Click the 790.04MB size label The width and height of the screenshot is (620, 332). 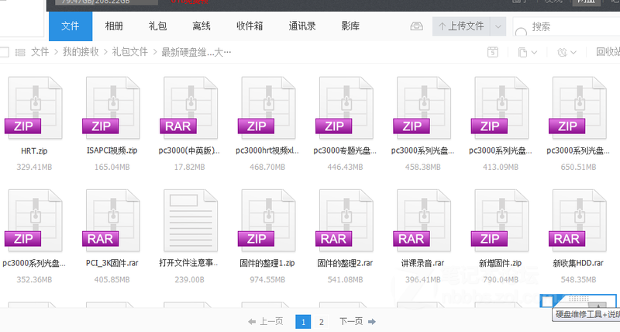pyautogui.click(x=501, y=280)
